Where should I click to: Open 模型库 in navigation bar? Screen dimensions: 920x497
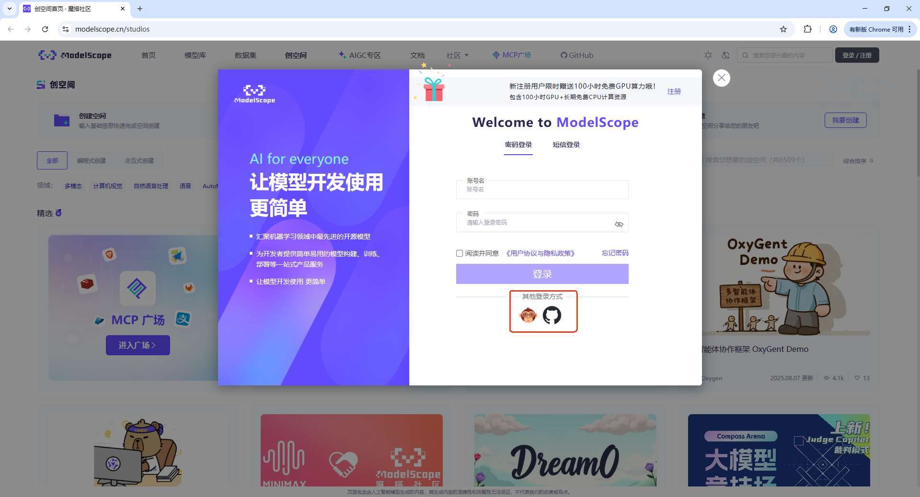(195, 55)
